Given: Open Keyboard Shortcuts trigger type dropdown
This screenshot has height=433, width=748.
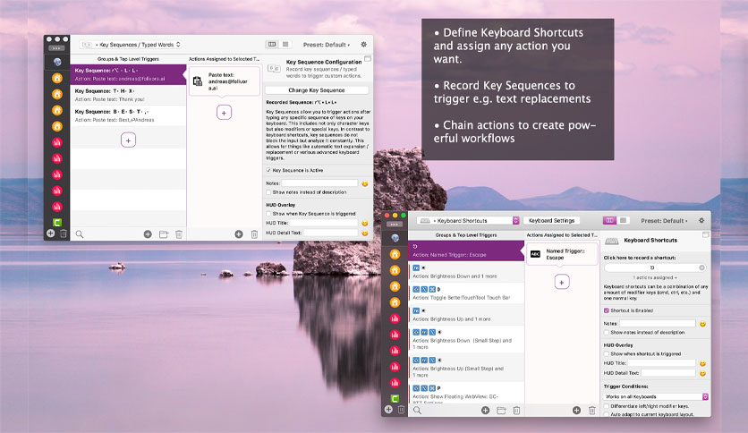Looking at the screenshot, I should click(x=467, y=220).
